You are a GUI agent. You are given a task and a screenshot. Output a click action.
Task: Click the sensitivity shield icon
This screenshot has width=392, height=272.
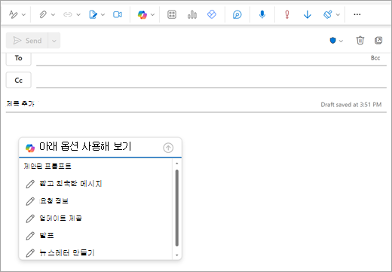click(x=333, y=41)
